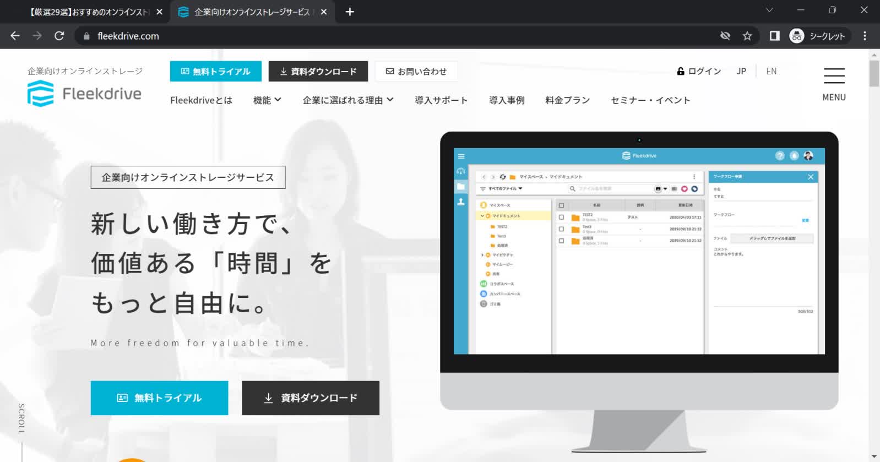The image size is (880, 462).
Task: Click the Fleekdrive logo in the site header
Action: (x=84, y=93)
